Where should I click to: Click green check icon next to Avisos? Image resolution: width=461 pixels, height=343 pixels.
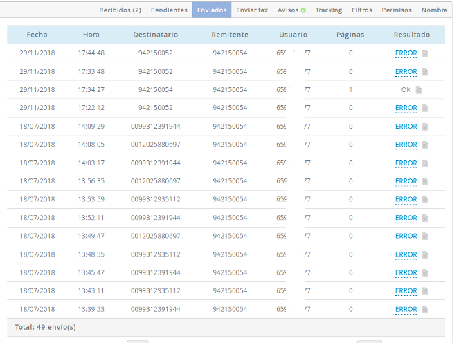click(303, 10)
